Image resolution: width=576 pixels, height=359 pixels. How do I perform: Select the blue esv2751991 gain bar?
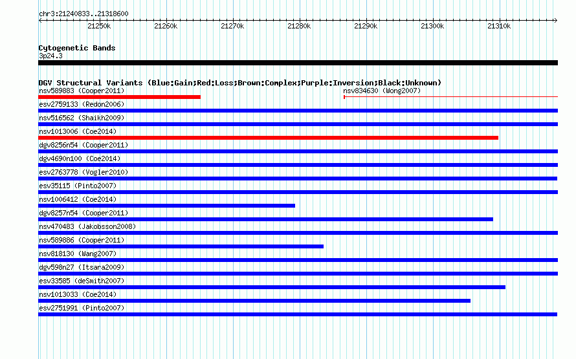tap(298, 314)
